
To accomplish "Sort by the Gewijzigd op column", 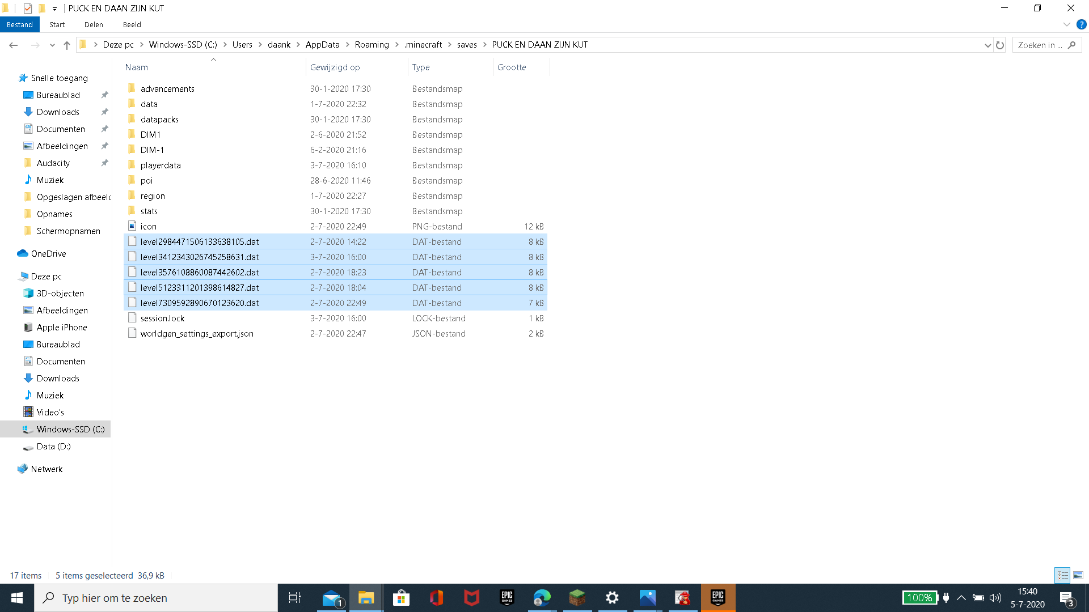I will 335,67.
